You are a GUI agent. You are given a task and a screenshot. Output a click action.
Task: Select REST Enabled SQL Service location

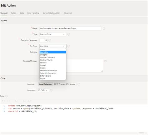65,84
